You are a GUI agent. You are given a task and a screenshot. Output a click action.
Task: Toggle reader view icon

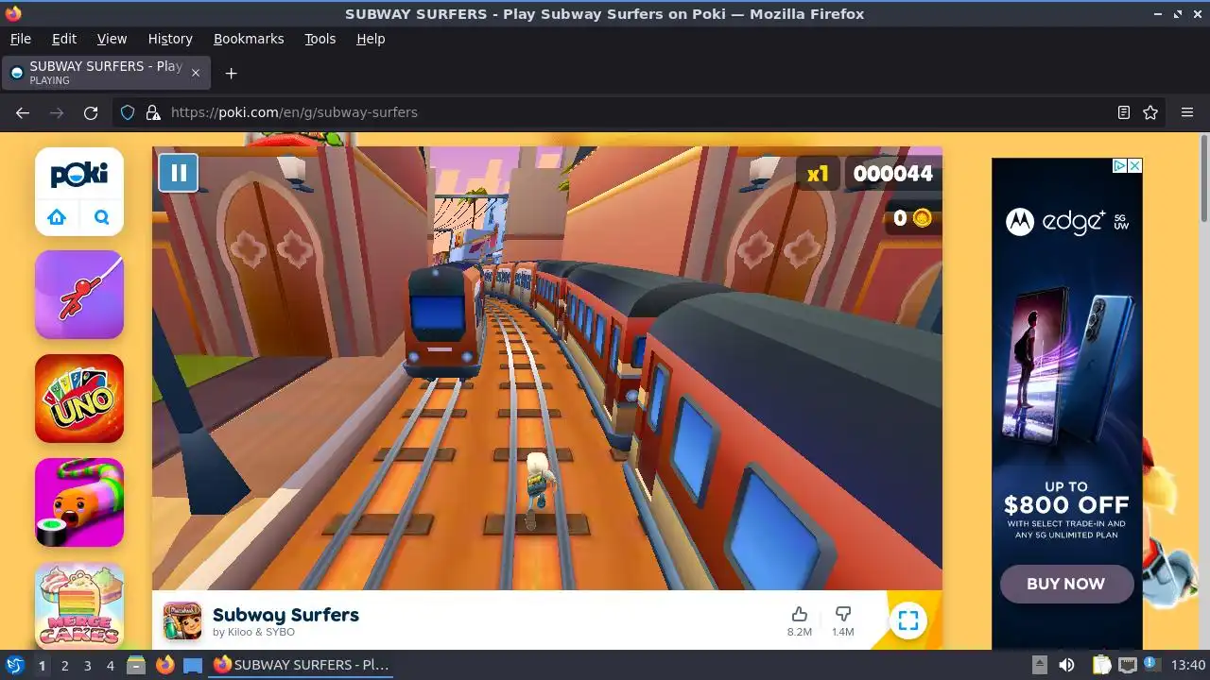point(1123,112)
